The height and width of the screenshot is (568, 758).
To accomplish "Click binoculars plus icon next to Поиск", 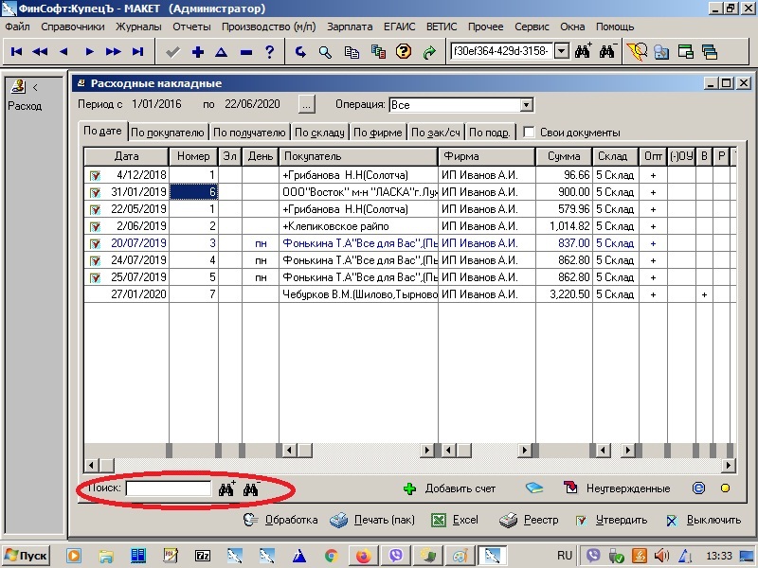I will pyautogui.click(x=226, y=488).
